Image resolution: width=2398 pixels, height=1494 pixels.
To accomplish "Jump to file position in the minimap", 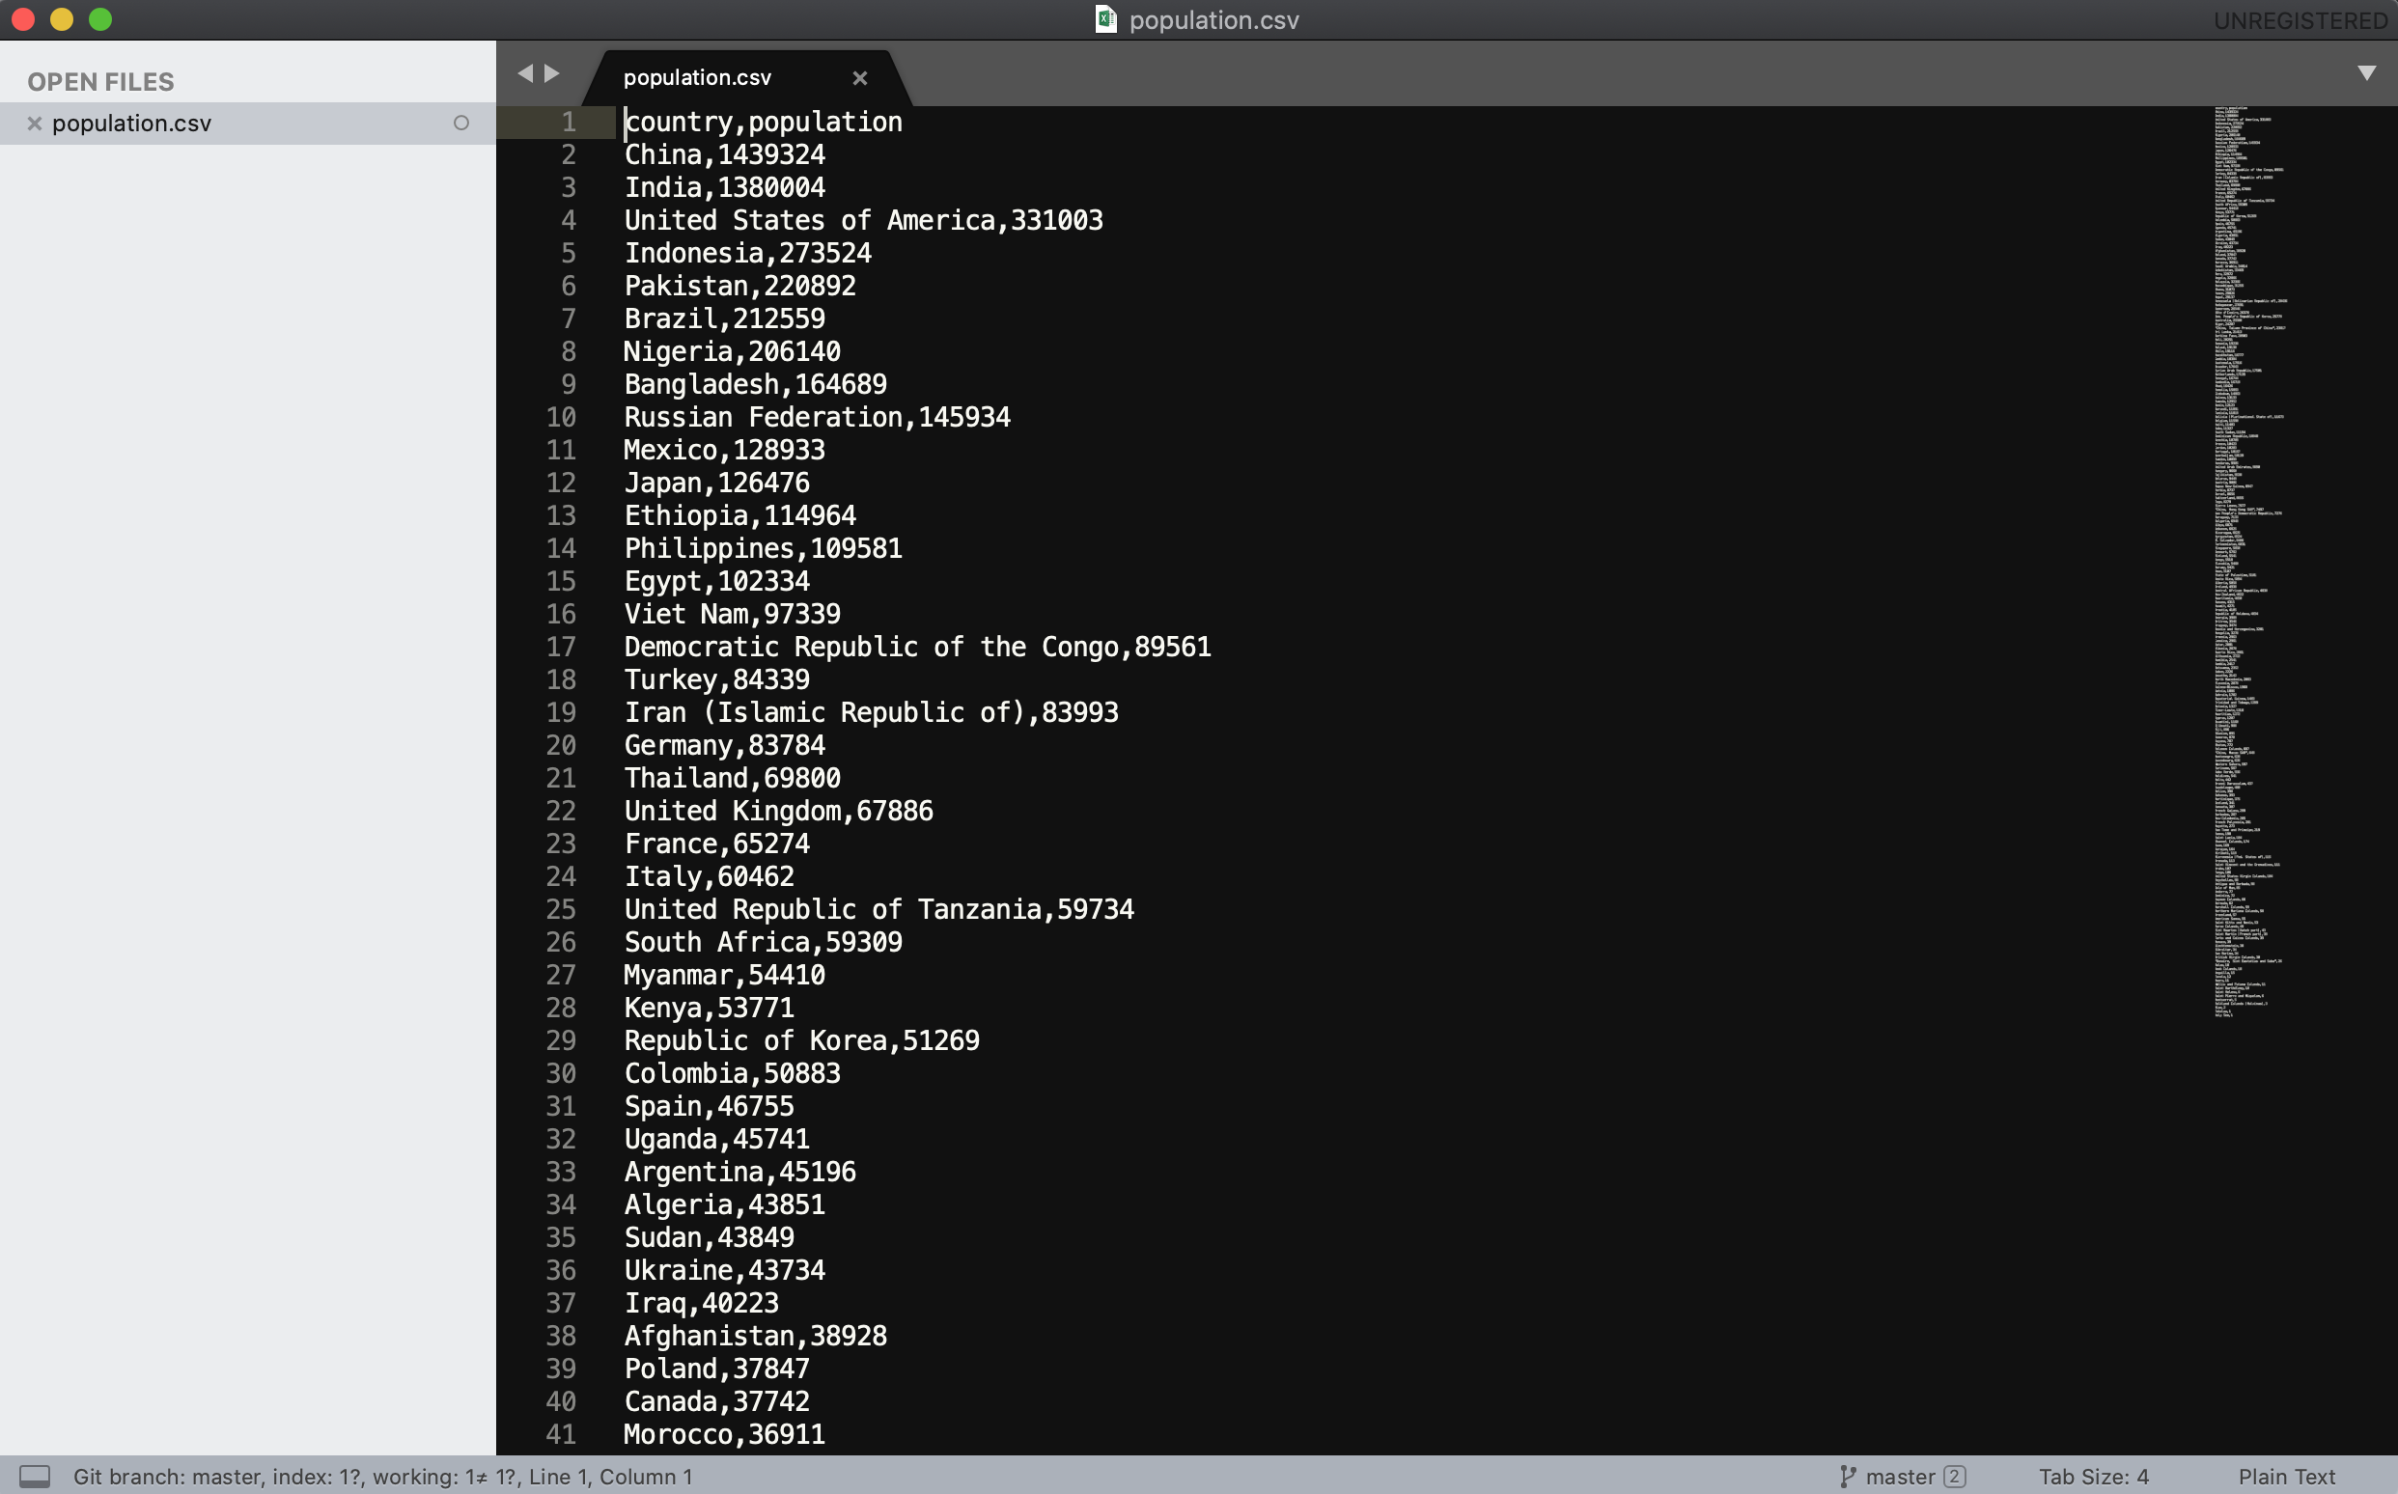I will click(2251, 562).
